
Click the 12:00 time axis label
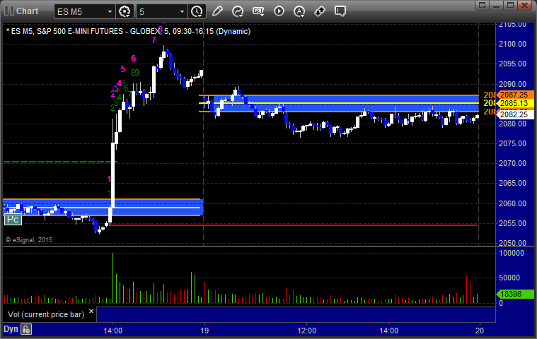[306, 331]
